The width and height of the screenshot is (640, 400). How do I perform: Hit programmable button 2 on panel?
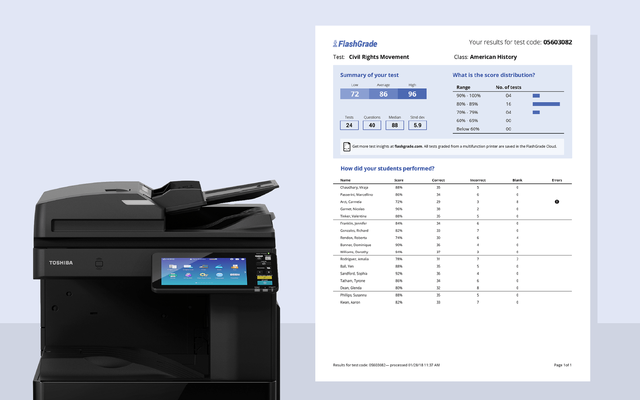269,272
